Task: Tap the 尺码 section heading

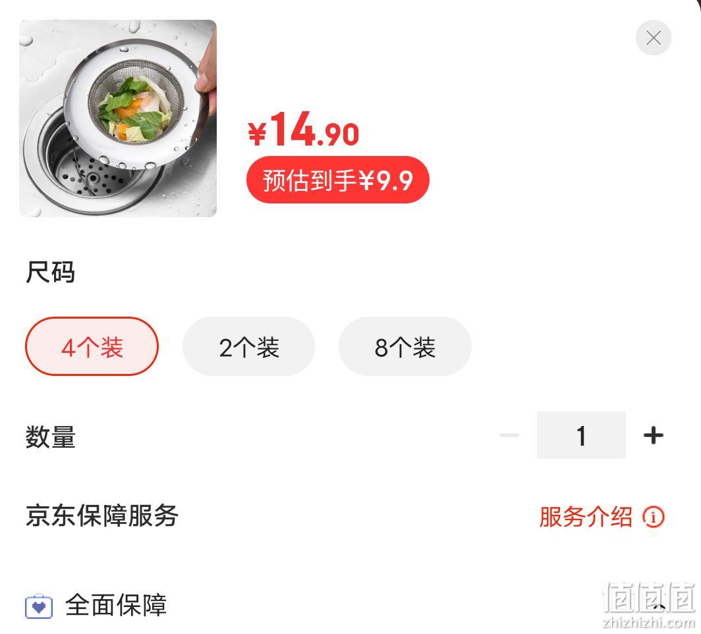Action: (50, 272)
